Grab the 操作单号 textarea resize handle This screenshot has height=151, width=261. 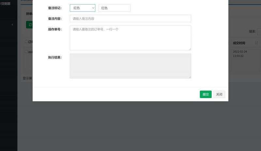coord(190,49)
